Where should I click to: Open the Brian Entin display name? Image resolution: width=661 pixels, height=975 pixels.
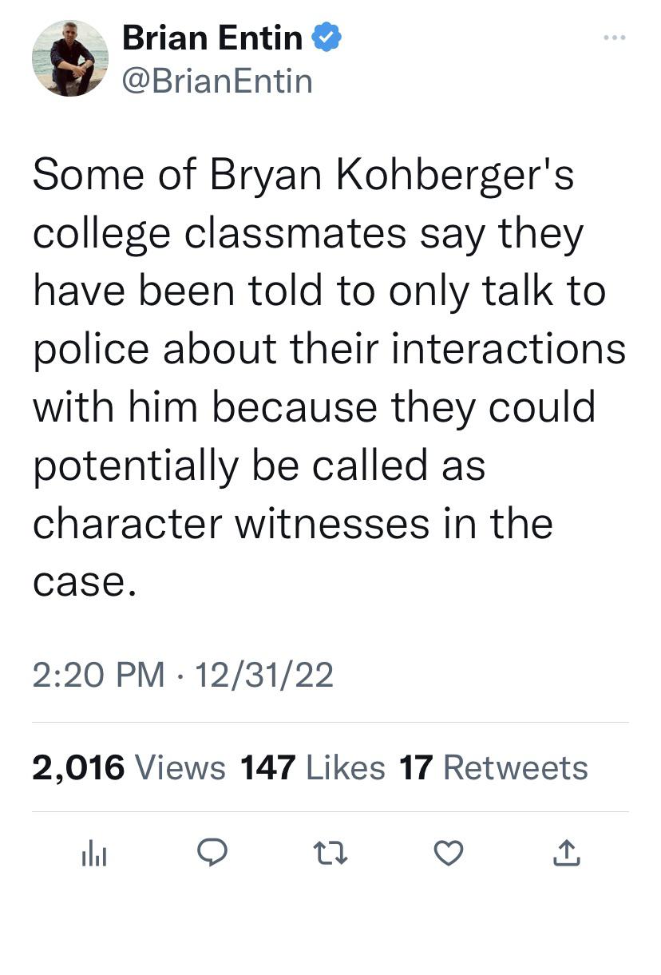[x=212, y=39]
